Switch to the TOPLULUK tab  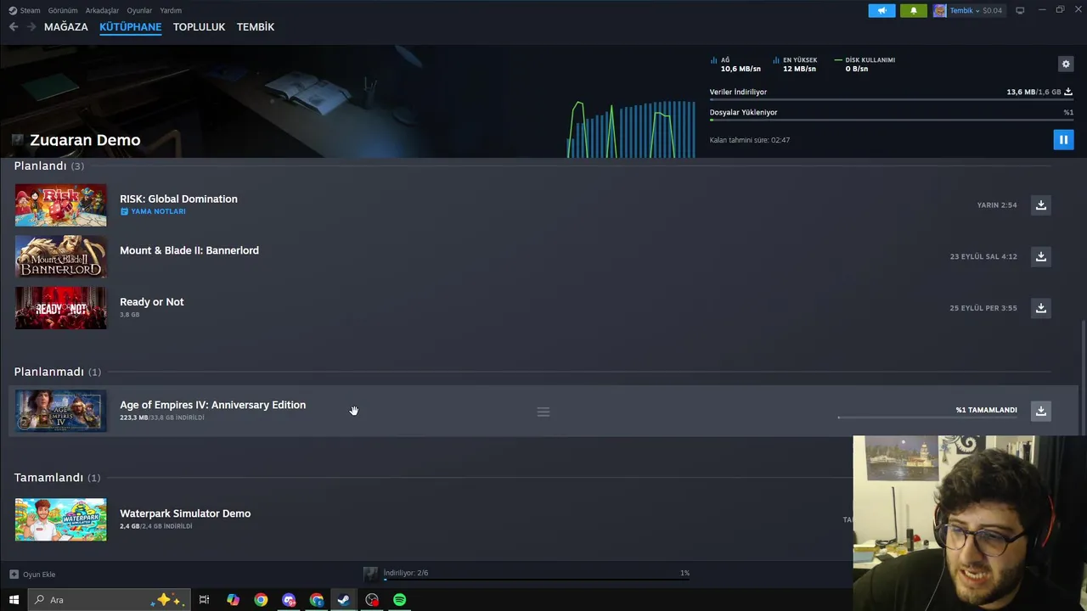tap(199, 27)
